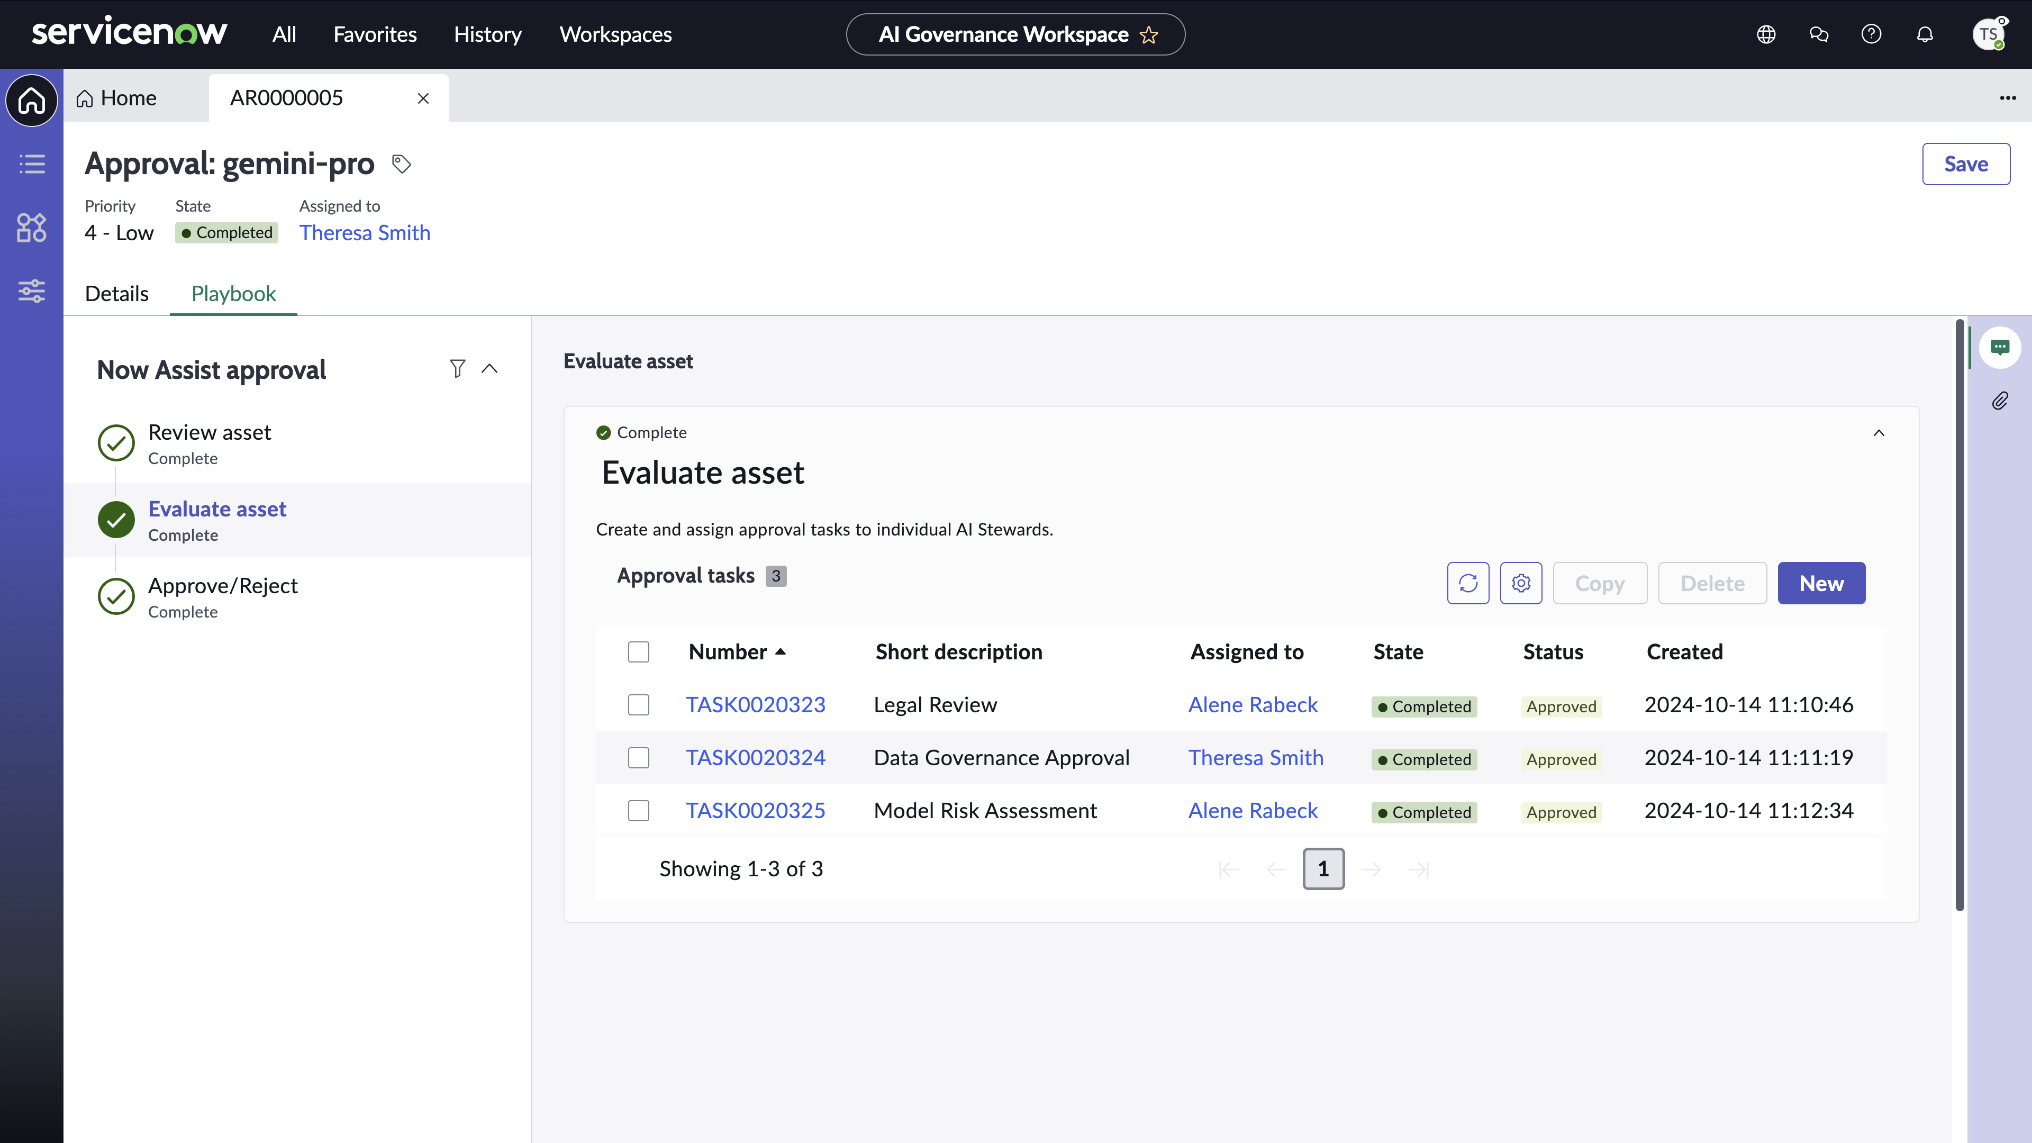
Task: Click the Review asset check circle
Action: click(x=116, y=443)
